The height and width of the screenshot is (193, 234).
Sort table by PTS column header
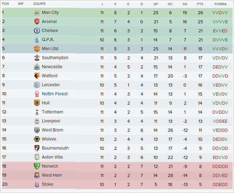pos(200,4)
